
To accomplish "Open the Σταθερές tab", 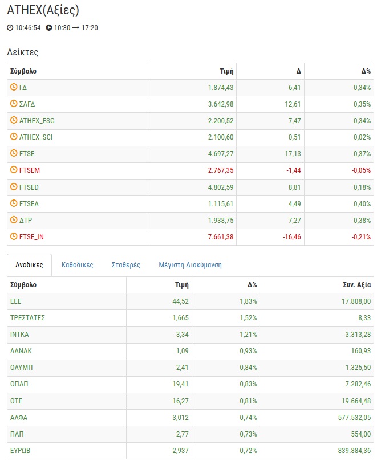I will click(125, 265).
